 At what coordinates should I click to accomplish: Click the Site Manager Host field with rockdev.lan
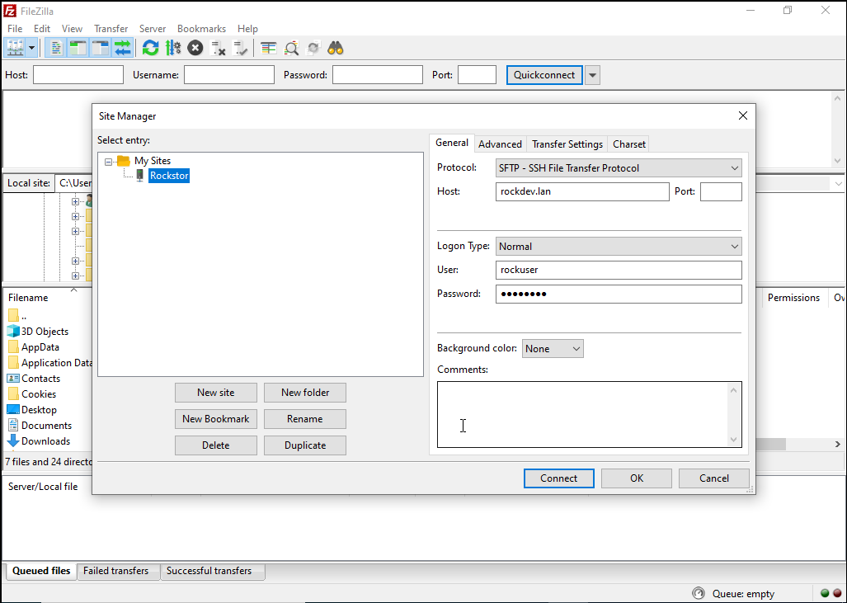pyautogui.click(x=582, y=192)
